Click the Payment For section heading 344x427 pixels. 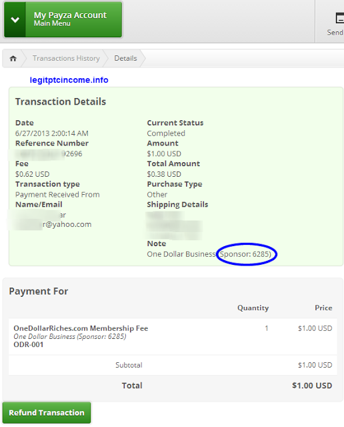point(39,291)
